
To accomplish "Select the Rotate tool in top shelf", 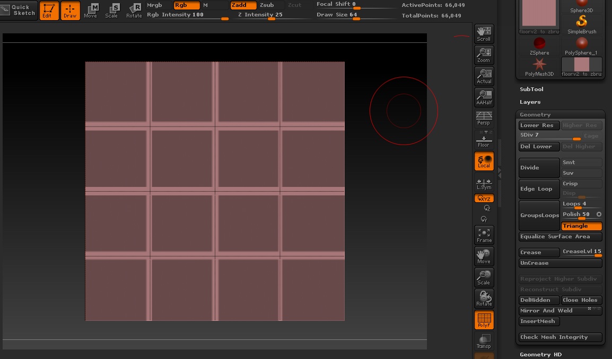I will [134, 10].
